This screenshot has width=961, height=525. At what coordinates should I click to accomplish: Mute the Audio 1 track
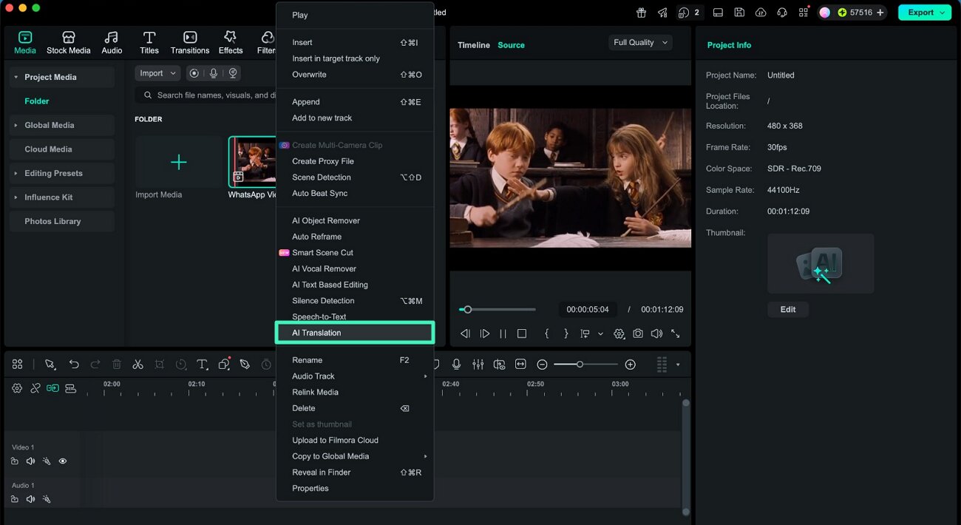tap(30, 499)
